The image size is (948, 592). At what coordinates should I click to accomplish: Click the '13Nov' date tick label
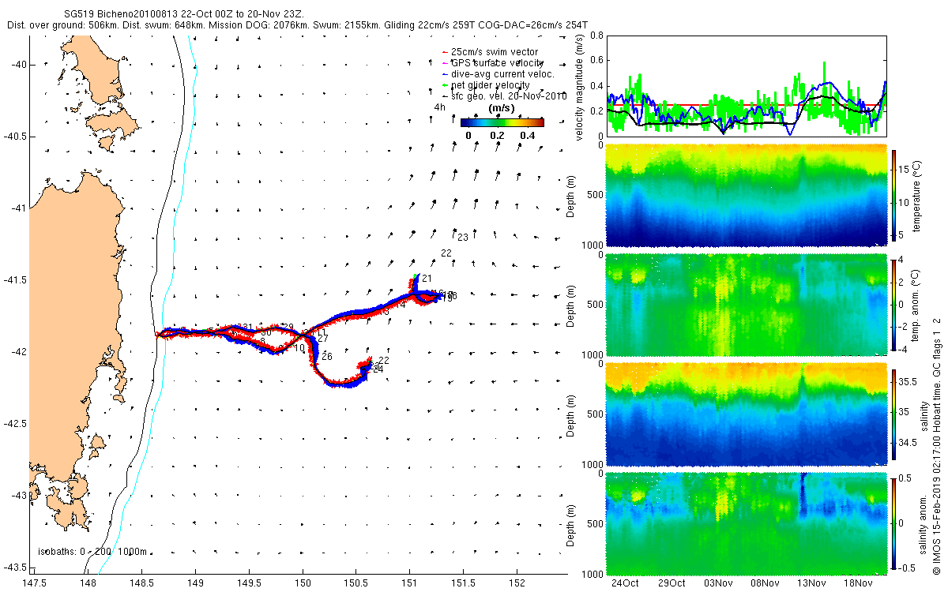(x=811, y=583)
